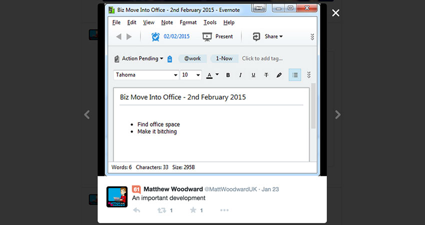Toggle italic formatting

coord(240,75)
